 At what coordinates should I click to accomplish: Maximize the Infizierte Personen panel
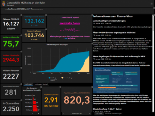[x=21, y=68]
